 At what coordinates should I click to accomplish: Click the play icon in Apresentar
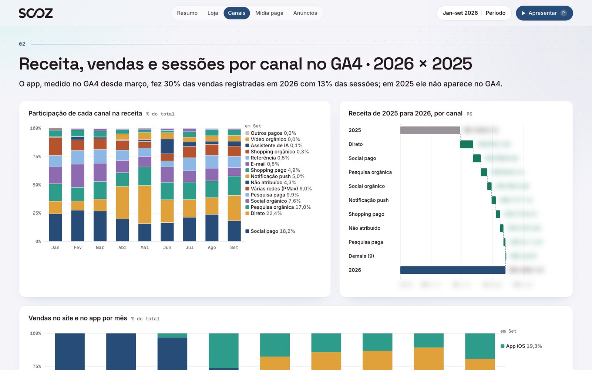coord(524,13)
